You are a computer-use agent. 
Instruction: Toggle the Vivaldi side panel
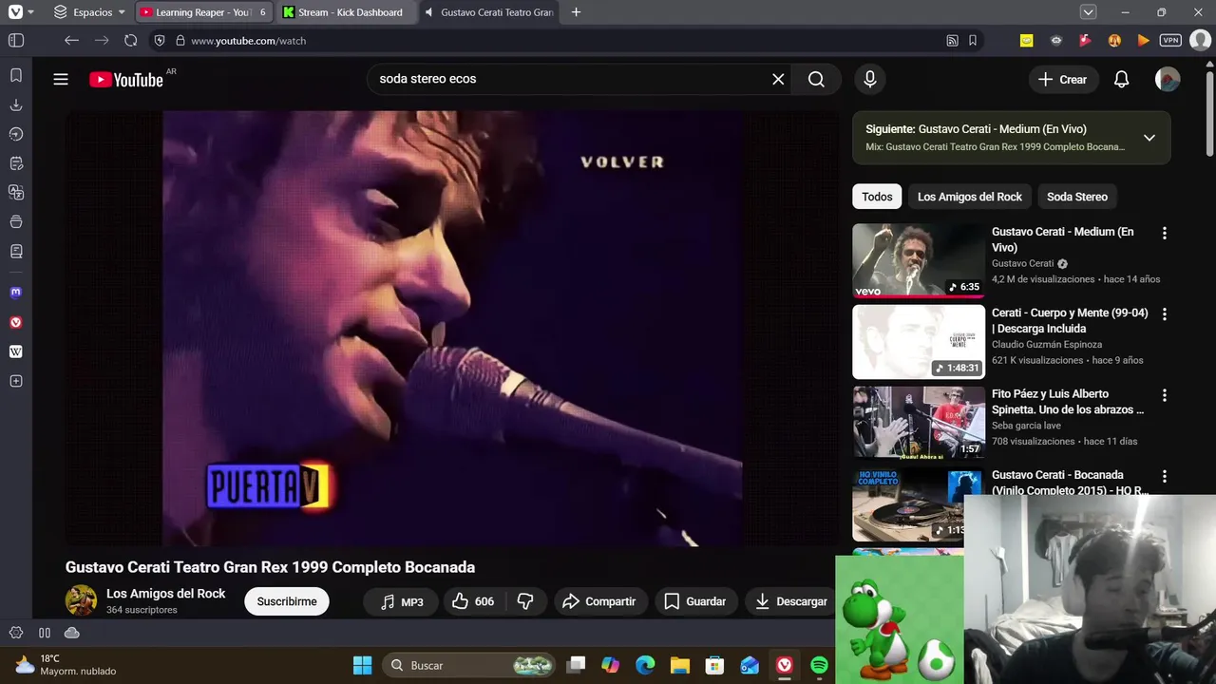(x=16, y=41)
